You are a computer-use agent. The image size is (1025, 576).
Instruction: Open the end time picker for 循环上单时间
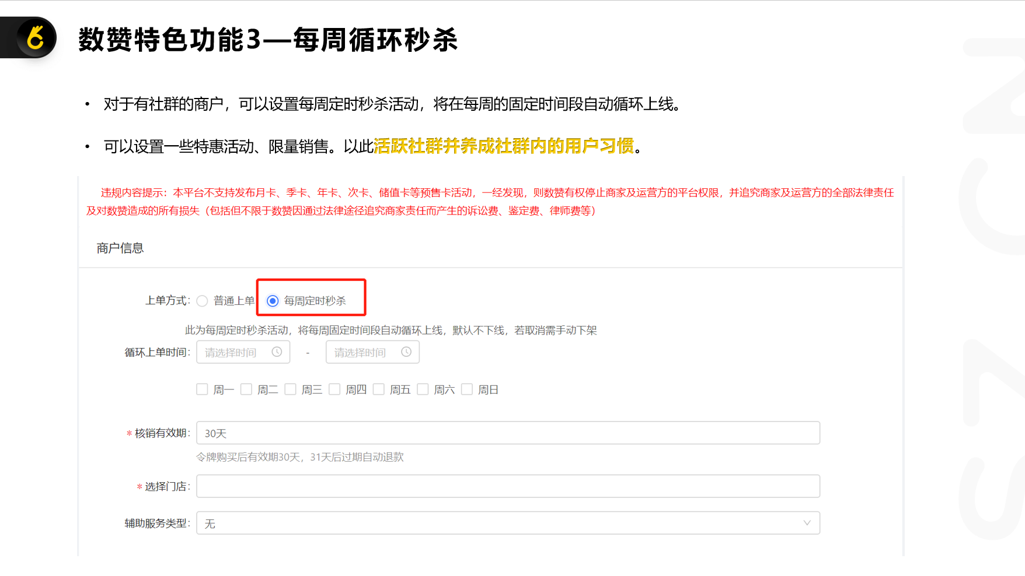tap(372, 352)
